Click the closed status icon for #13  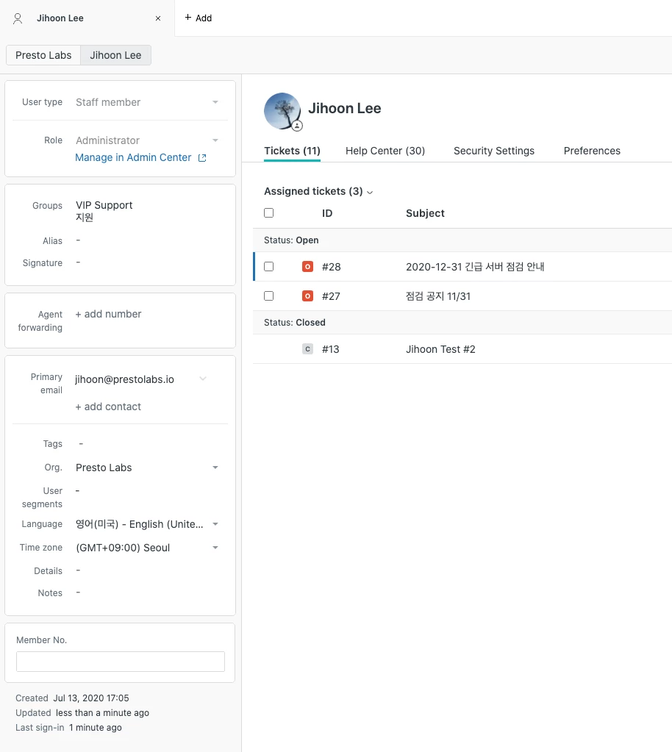[307, 349]
